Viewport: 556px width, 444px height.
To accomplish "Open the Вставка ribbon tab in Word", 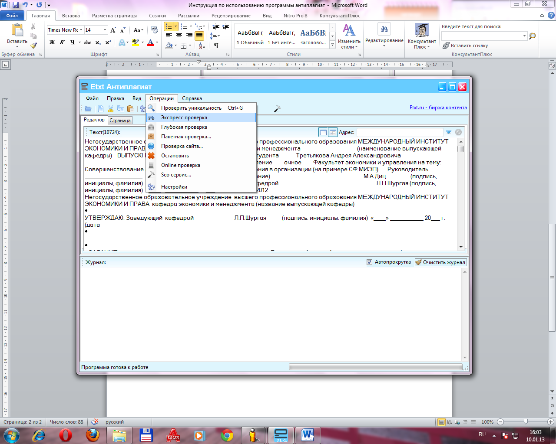I will [x=71, y=16].
